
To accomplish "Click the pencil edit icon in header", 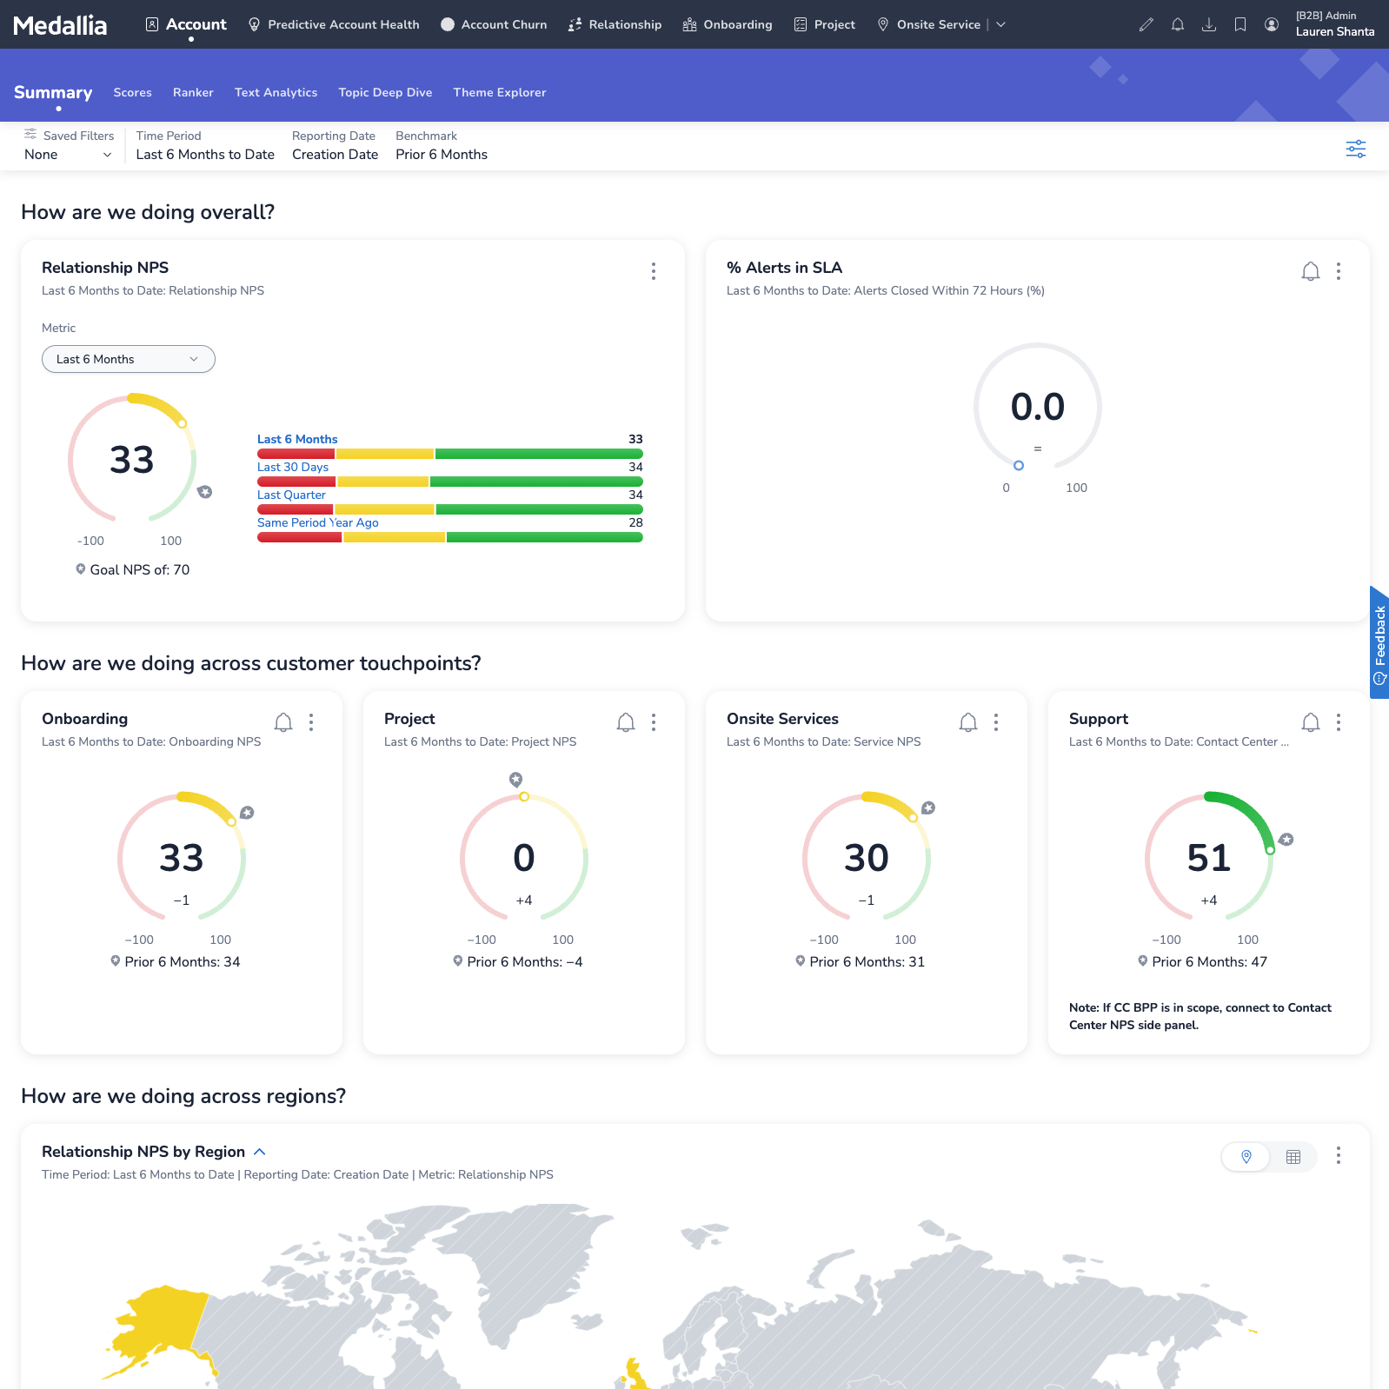I will [x=1146, y=24].
